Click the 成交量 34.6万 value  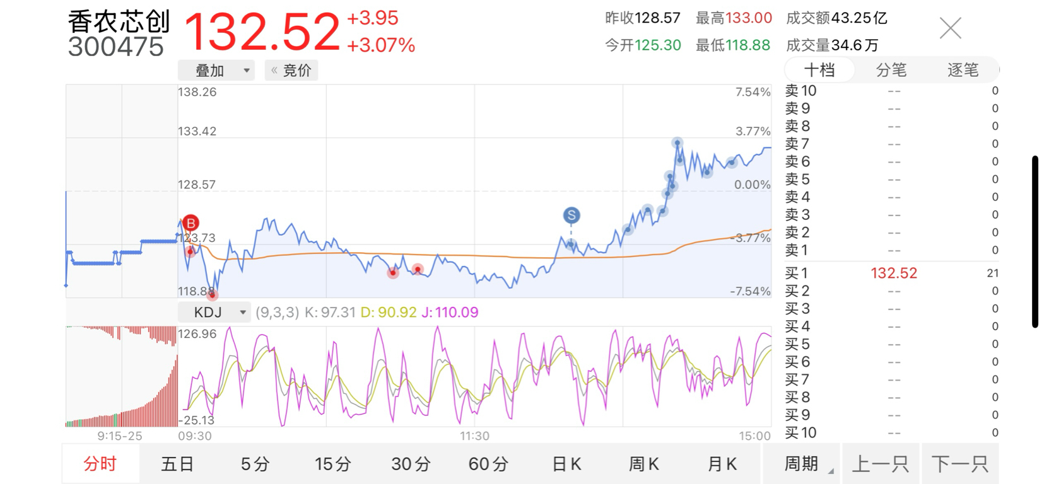[x=855, y=45]
